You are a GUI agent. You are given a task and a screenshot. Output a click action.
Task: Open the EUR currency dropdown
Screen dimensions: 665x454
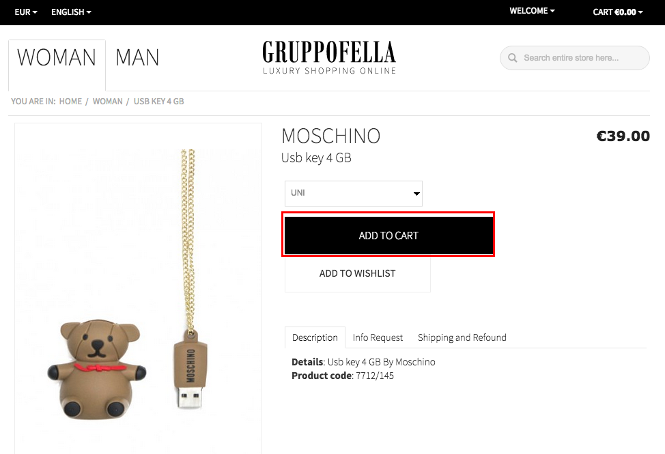pyautogui.click(x=26, y=12)
